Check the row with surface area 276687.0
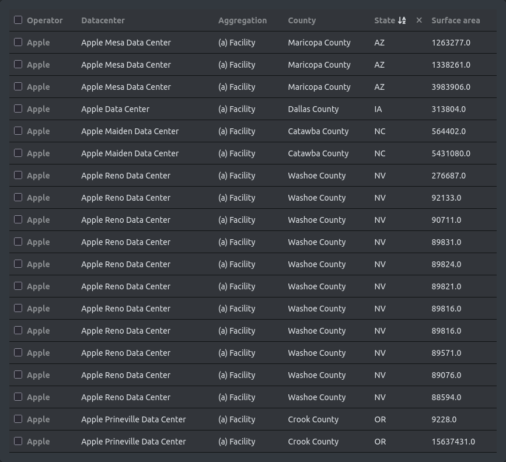506x462 pixels. click(x=18, y=175)
